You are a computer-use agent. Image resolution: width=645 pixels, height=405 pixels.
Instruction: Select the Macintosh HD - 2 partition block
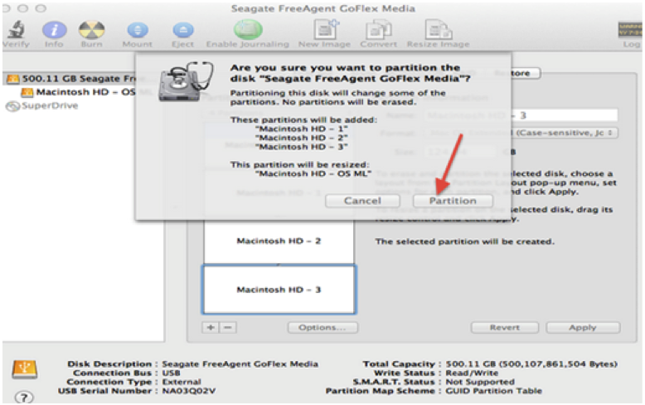(x=279, y=242)
